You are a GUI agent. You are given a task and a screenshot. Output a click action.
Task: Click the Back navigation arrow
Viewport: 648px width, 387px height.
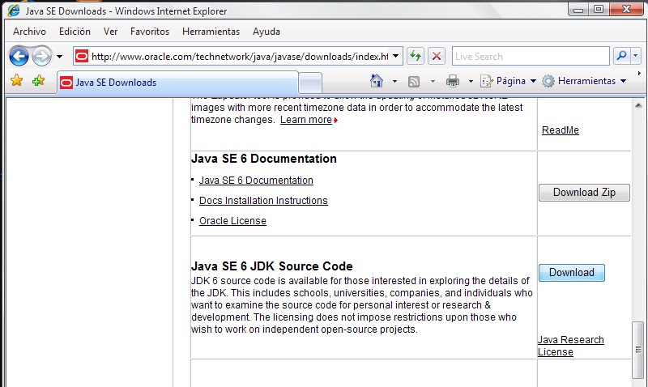pos(19,56)
